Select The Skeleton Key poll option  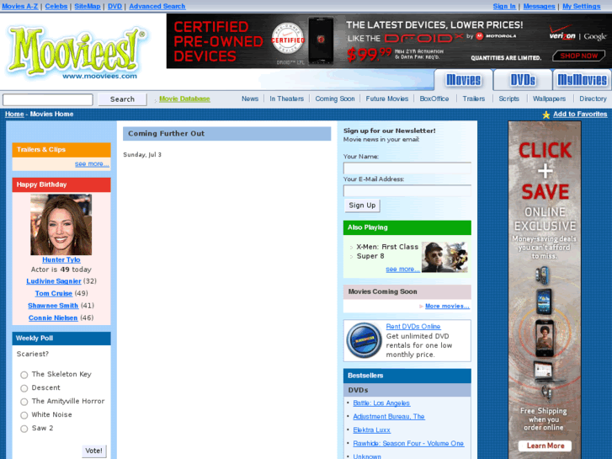click(x=24, y=375)
